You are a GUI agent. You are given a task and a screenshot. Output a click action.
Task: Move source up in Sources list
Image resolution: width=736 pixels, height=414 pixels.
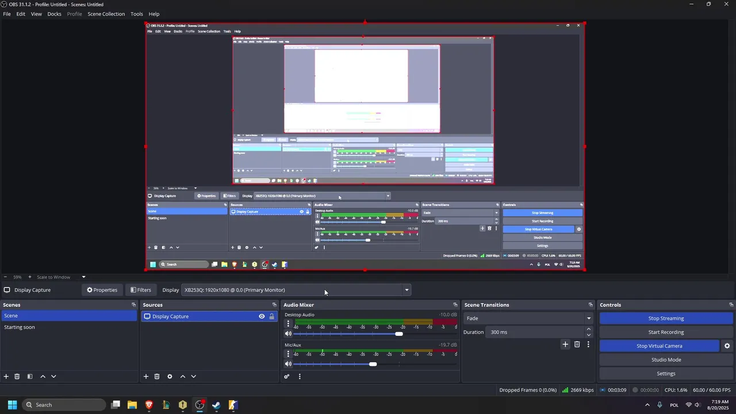183,377
